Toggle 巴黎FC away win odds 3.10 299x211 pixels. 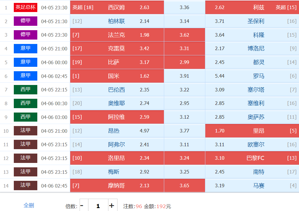pos(220,158)
